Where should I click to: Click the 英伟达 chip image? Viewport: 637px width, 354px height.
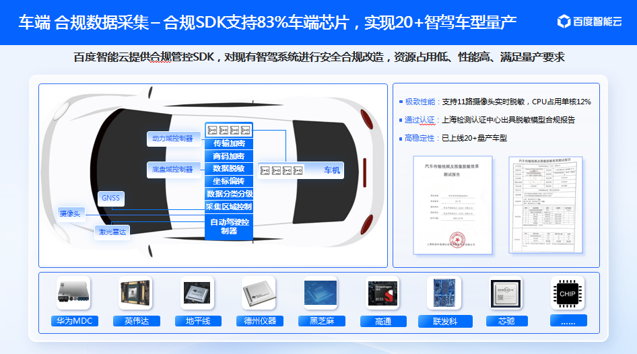pyautogui.click(x=136, y=293)
